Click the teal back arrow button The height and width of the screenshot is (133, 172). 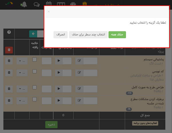pyautogui.click(x=33, y=34)
